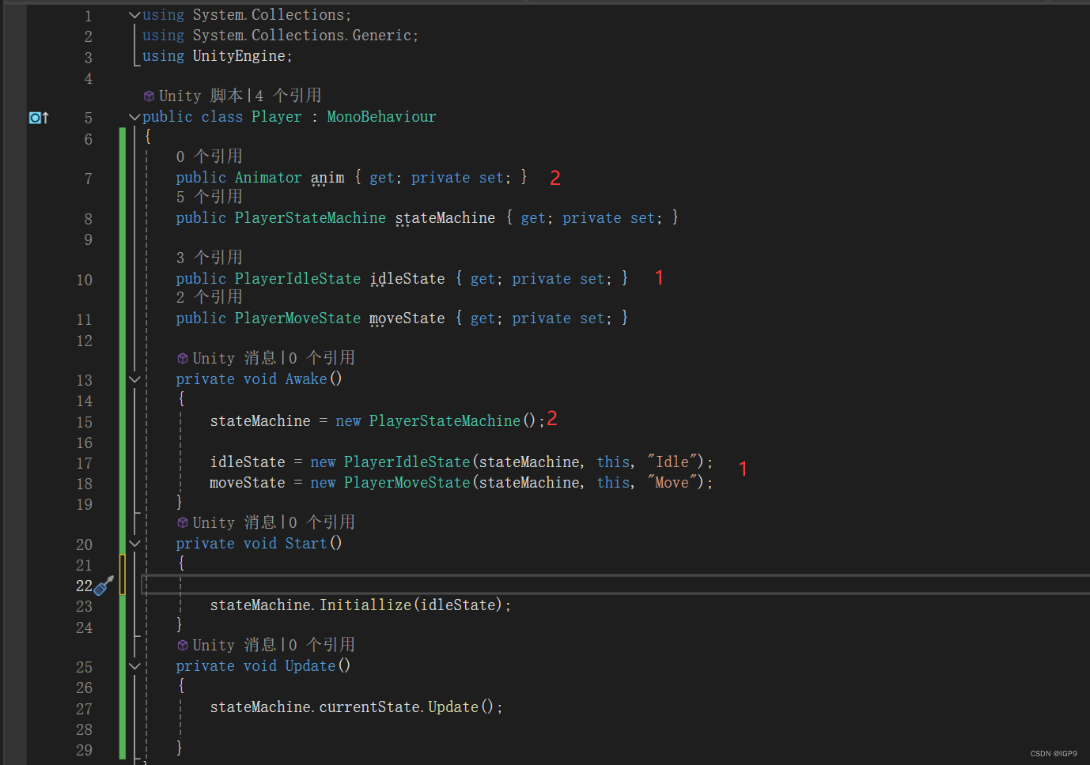Screen dimensions: 1090x765
Task: Click the PlayerMoveState type on line 11
Action: (x=297, y=318)
